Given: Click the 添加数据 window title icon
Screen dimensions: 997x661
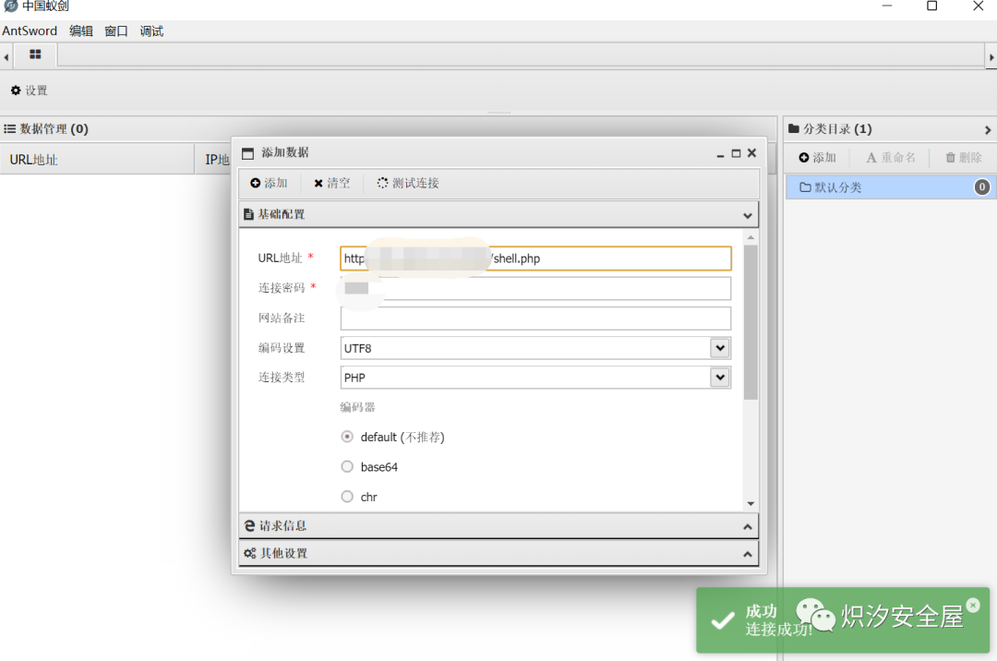Looking at the screenshot, I should 248,153.
